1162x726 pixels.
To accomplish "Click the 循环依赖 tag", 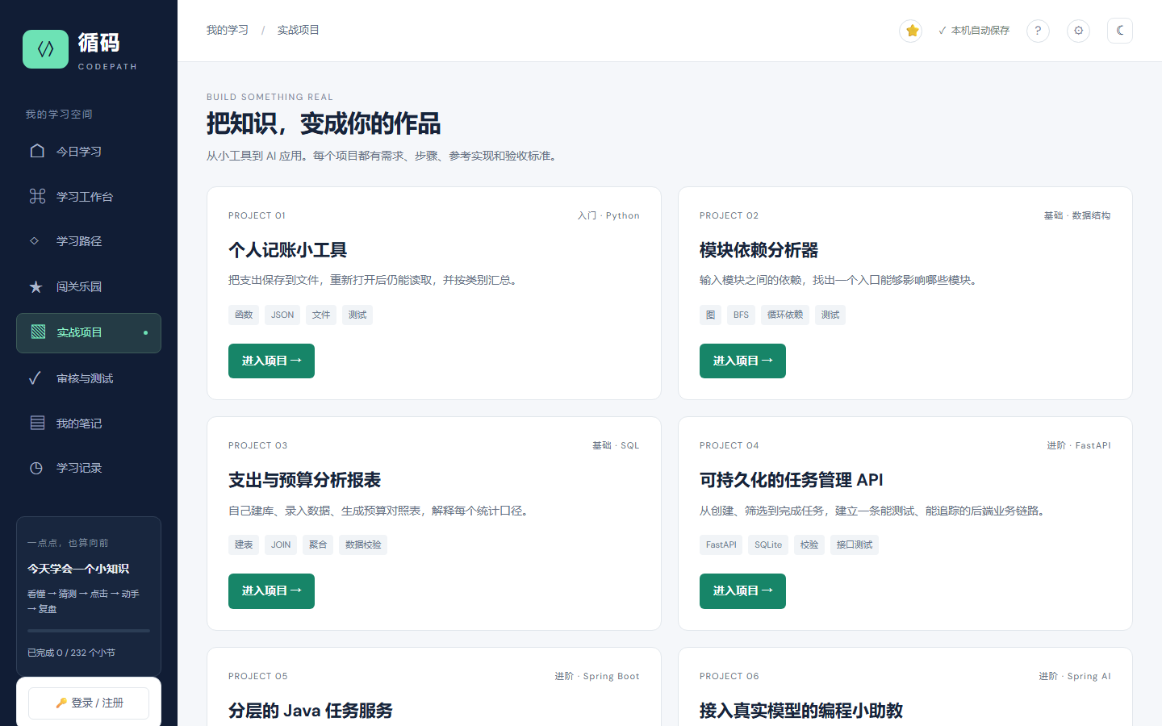I will (x=785, y=315).
